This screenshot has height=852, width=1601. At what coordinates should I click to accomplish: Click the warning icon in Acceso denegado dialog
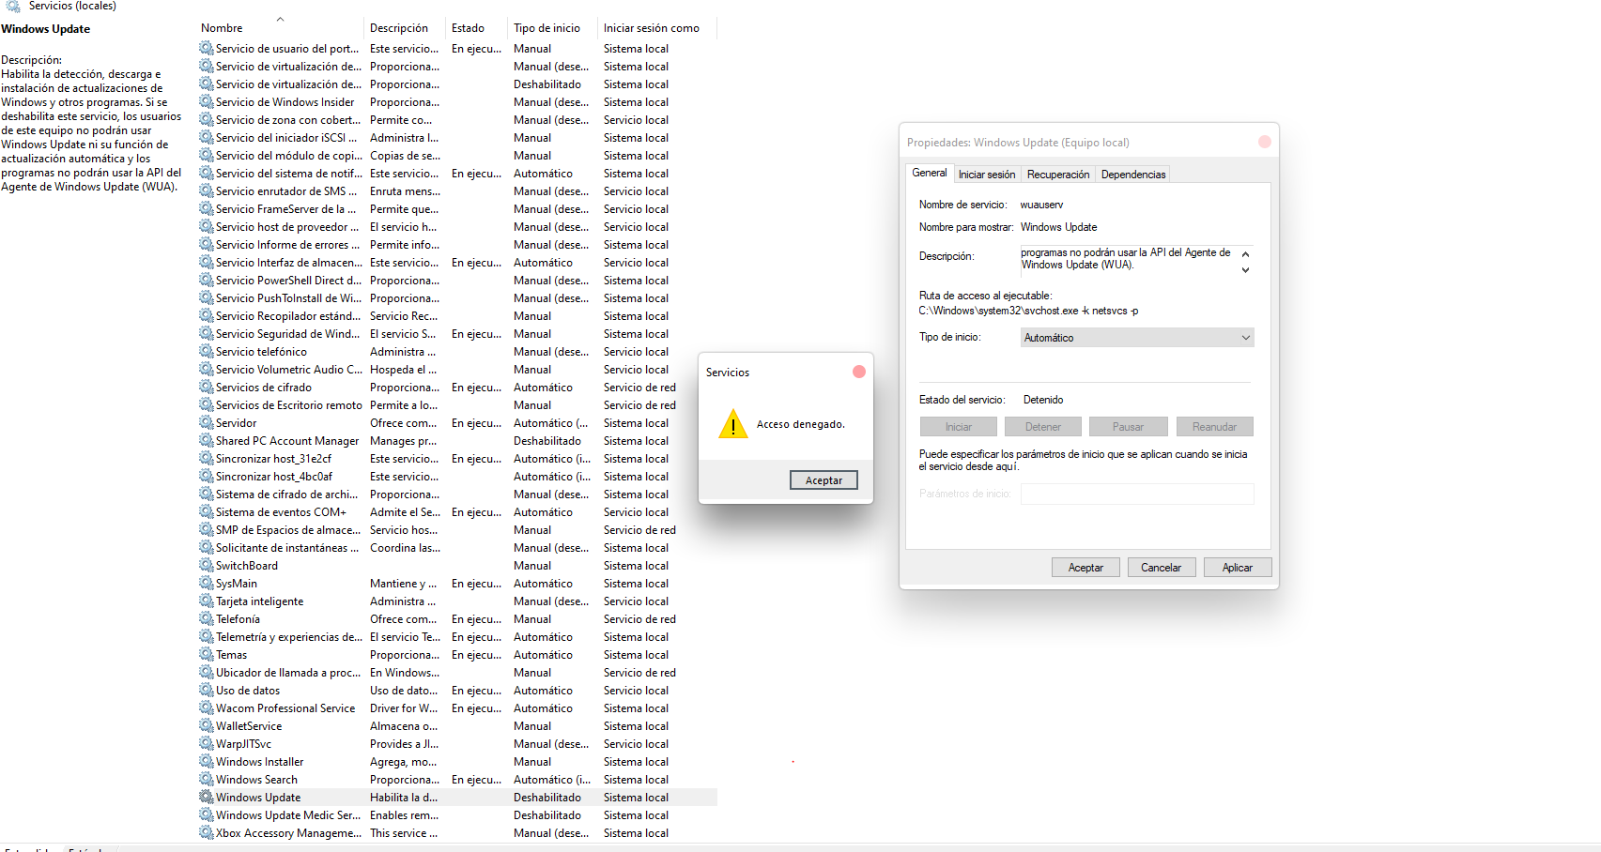[732, 424]
